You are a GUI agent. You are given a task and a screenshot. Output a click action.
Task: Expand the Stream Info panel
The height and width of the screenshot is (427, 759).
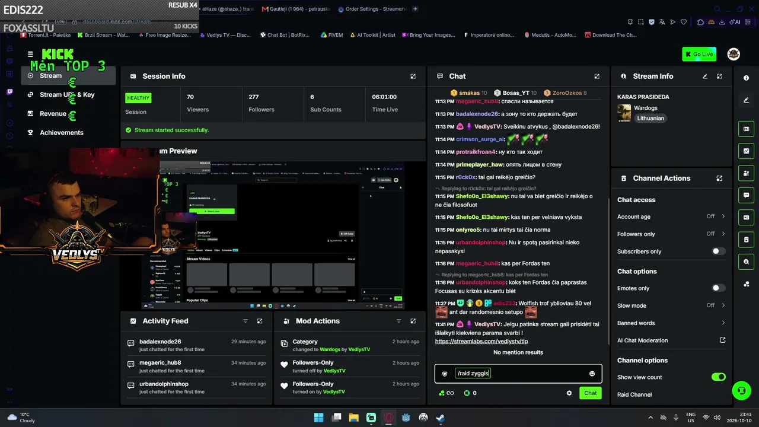[719, 77]
